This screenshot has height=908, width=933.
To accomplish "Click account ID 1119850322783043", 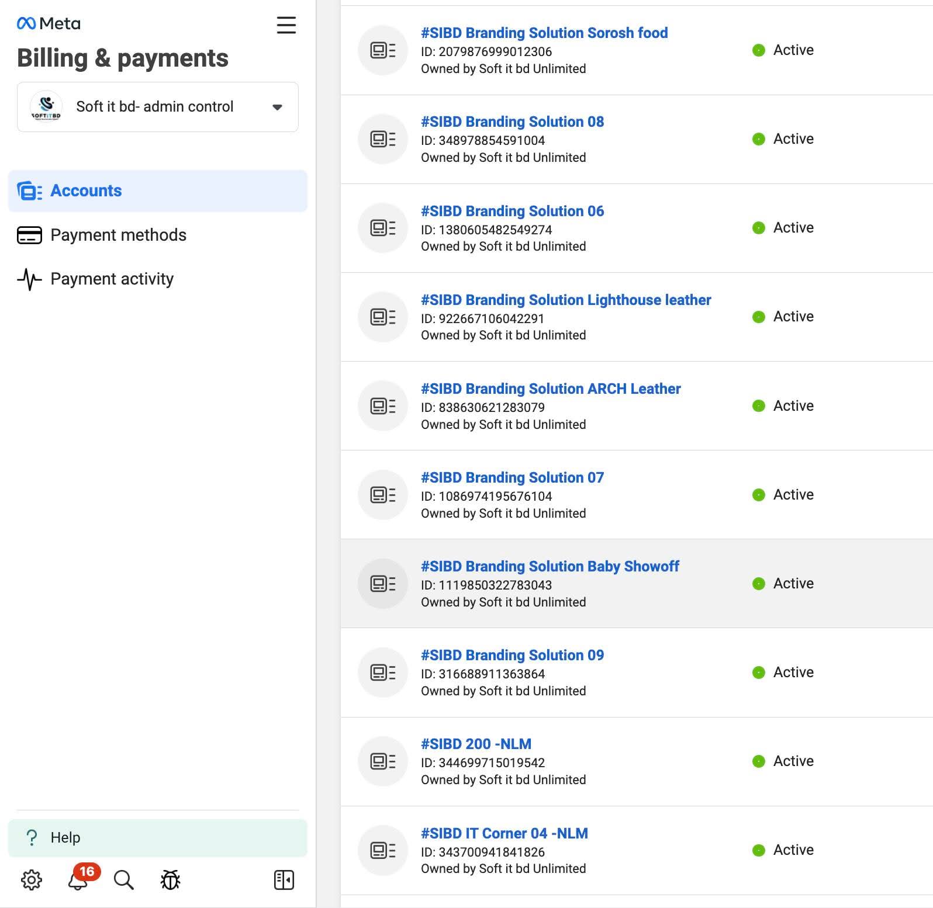I will (x=486, y=585).
